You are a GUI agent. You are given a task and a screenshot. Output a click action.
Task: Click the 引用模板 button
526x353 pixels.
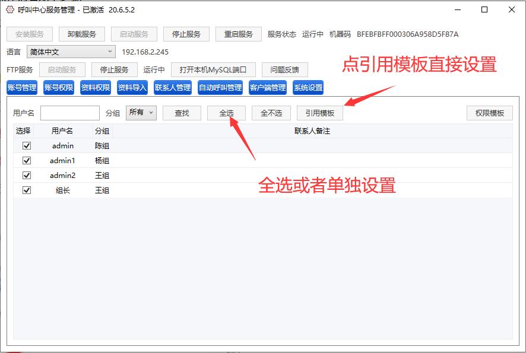click(320, 113)
